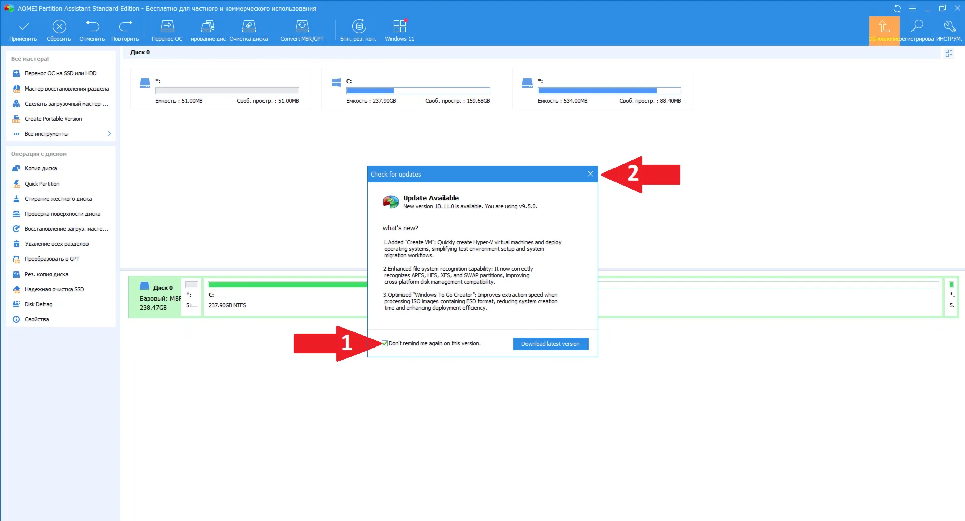Viewport: 965px width, 521px height.
Task: Click C: partition usage bar in top card
Action: (418, 91)
